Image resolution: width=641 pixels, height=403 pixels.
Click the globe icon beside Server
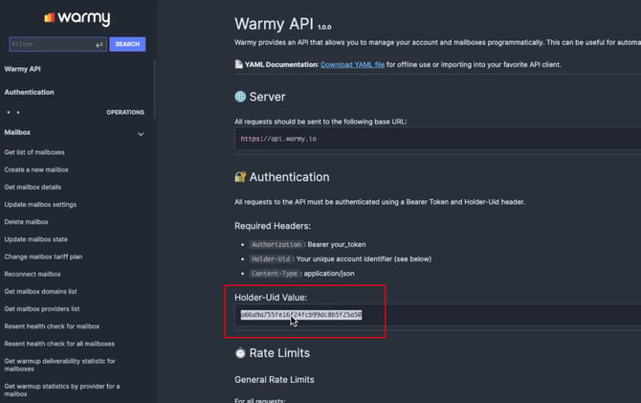coord(240,97)
